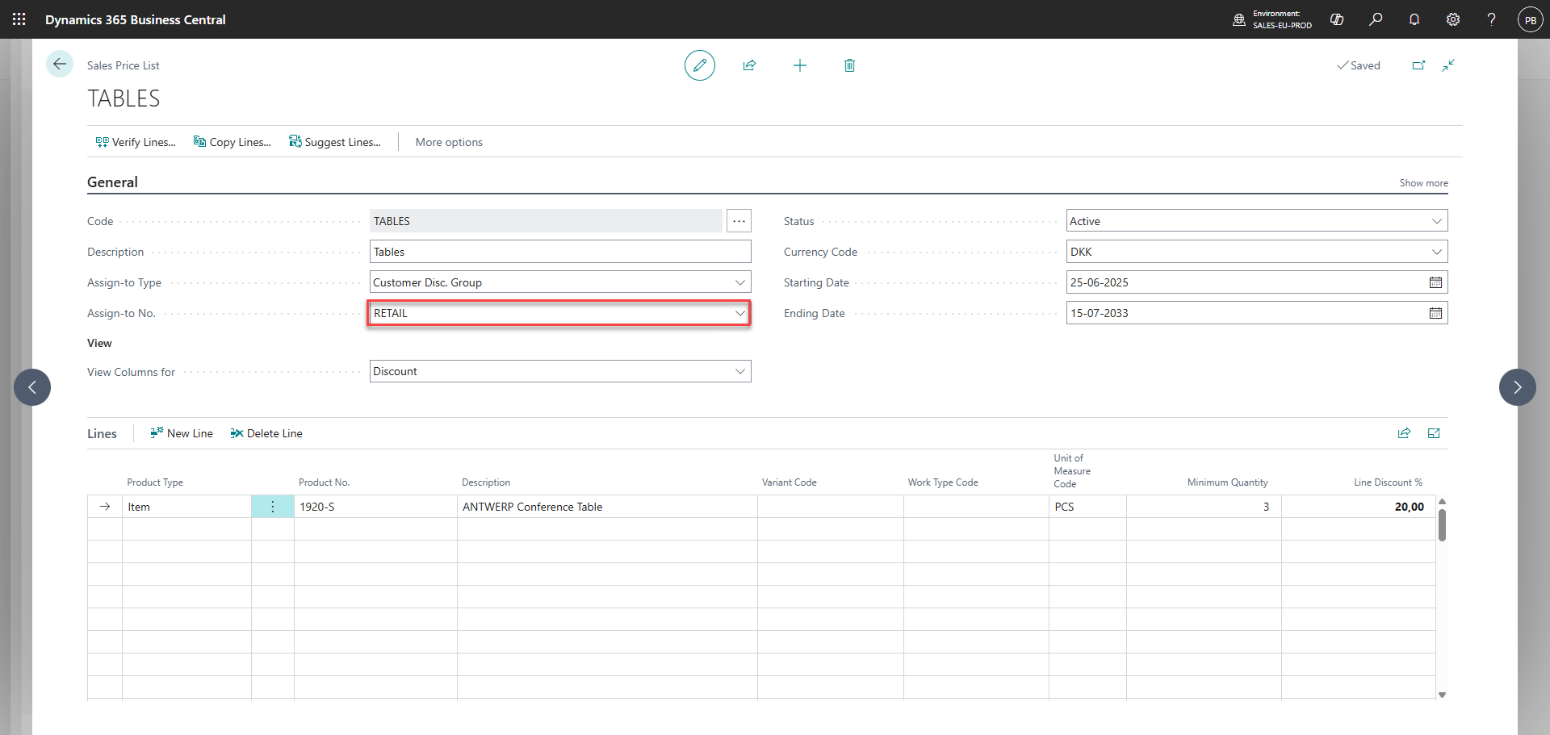Click minimum quantity 3 cell

1204,507
